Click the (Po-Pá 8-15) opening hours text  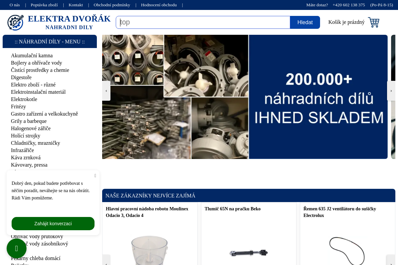[x=381, y=5]
